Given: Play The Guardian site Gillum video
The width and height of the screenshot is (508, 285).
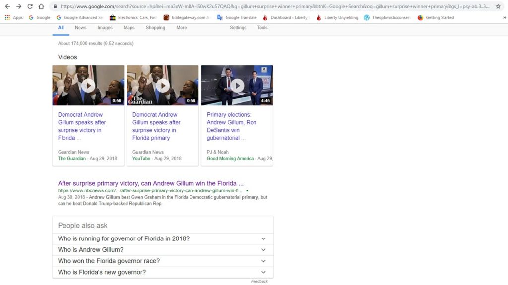Looking at the screenshot, I should (88, 86).
